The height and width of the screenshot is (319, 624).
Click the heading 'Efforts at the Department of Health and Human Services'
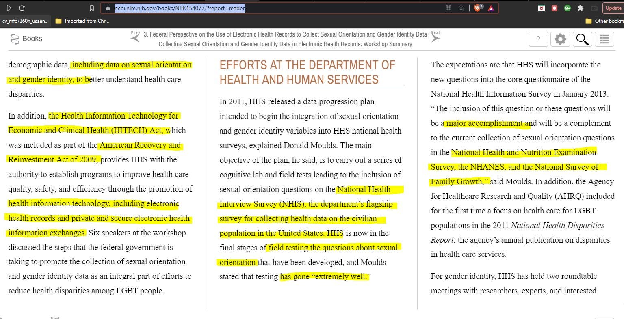click(x=307, y=72)
